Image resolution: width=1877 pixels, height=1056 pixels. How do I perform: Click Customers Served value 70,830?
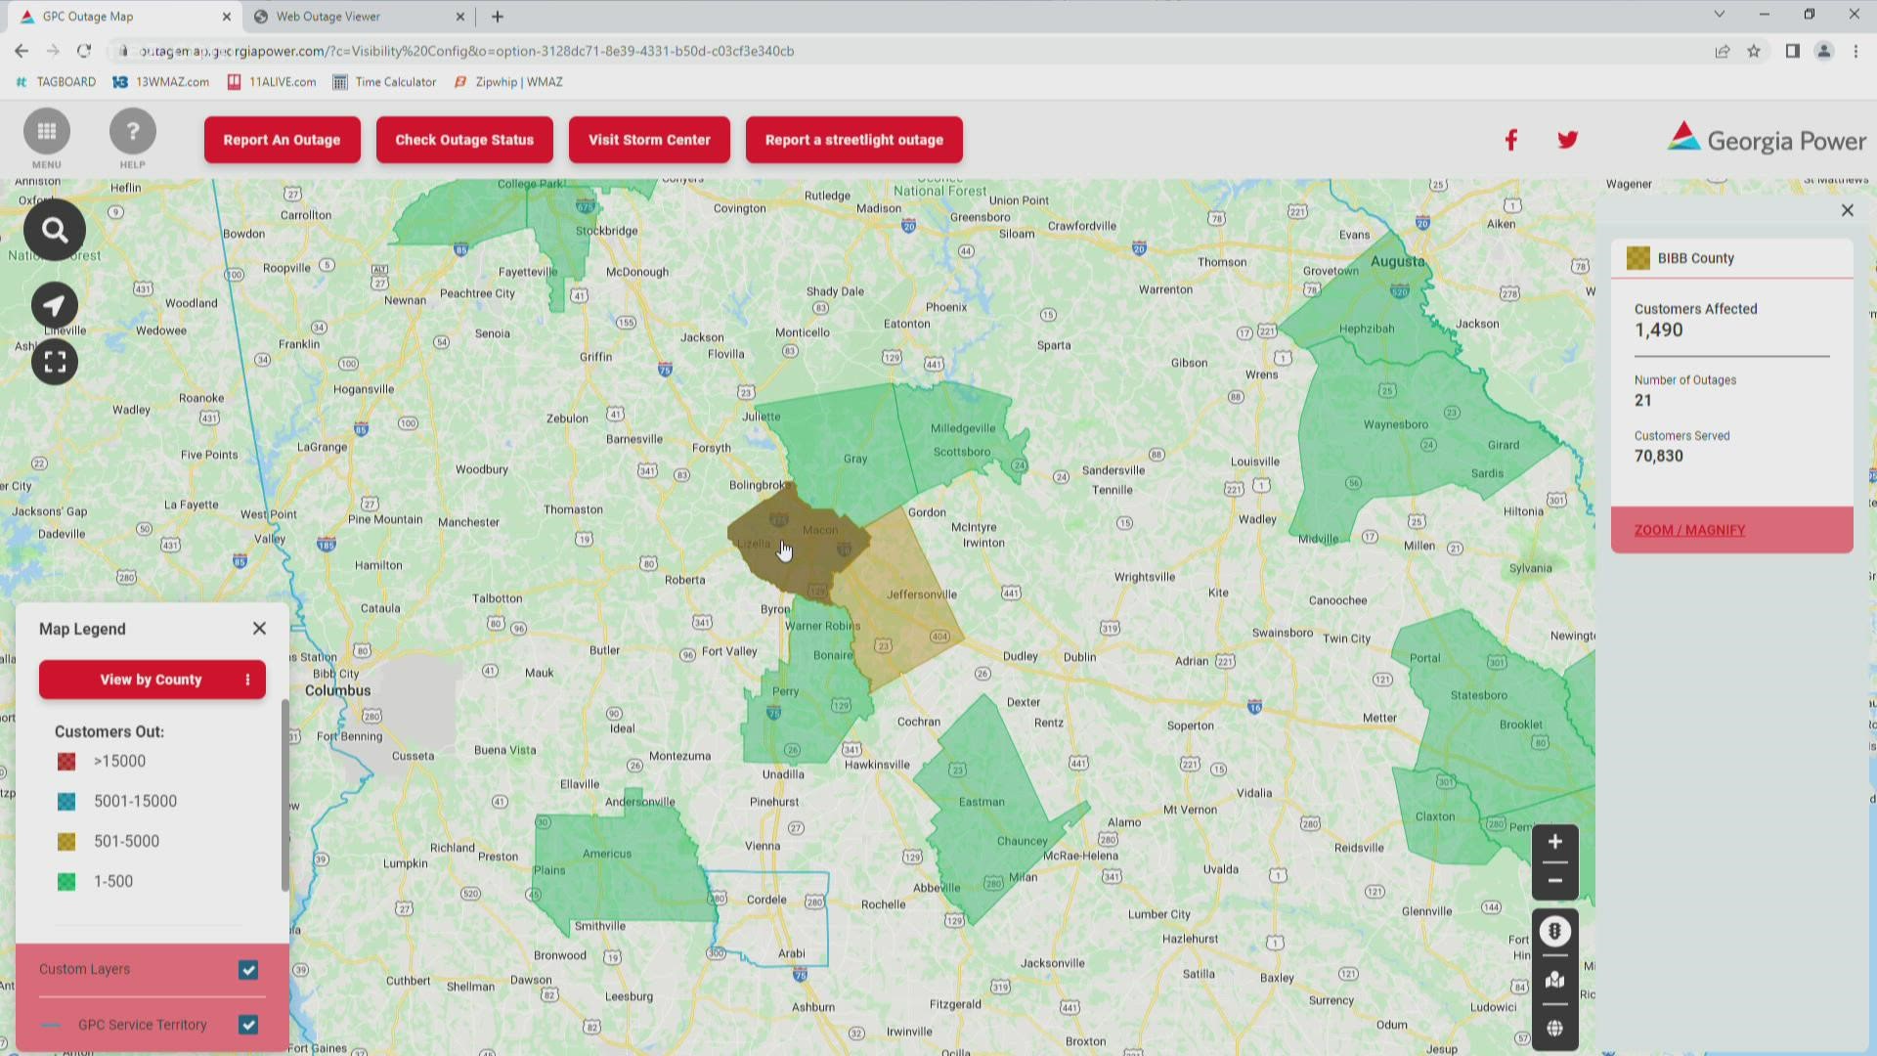1659,456
